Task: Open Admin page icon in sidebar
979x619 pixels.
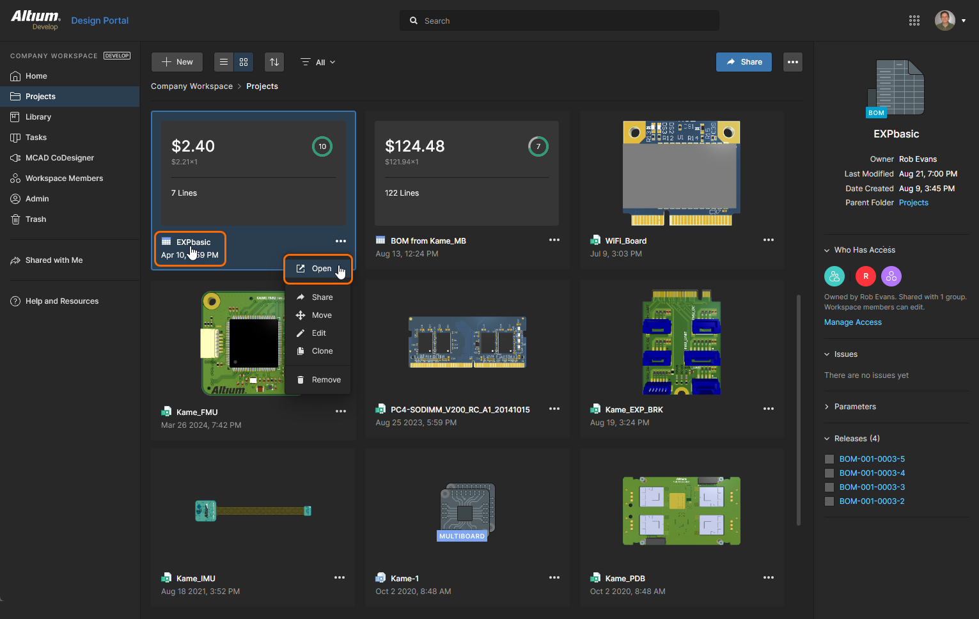Action: pyautogui.click(x=15, y=199)
